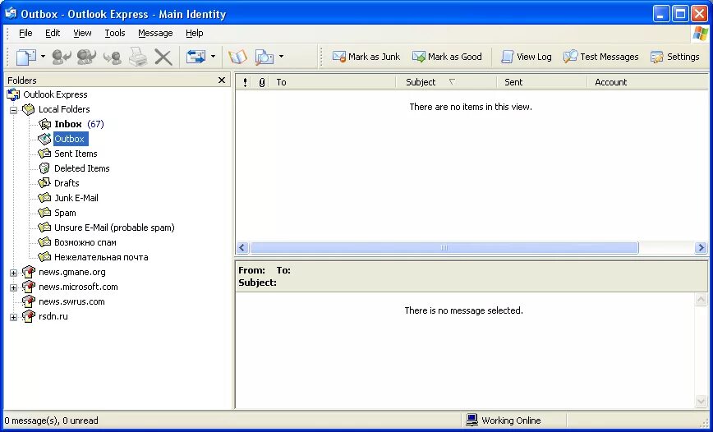The image size is (713, 432).
Task: Click the Working Online status icon
Action: point(472,420)
